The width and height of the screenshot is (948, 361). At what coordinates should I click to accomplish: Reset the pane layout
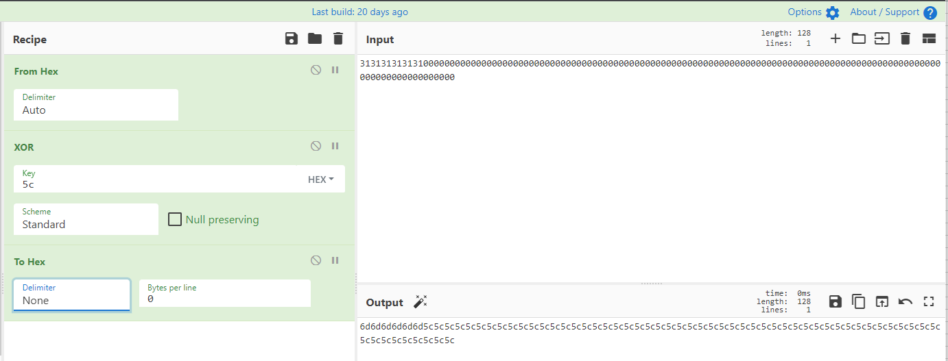929,39
